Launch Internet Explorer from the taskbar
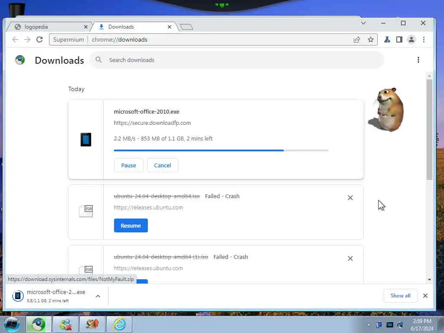 coord(119,324)
